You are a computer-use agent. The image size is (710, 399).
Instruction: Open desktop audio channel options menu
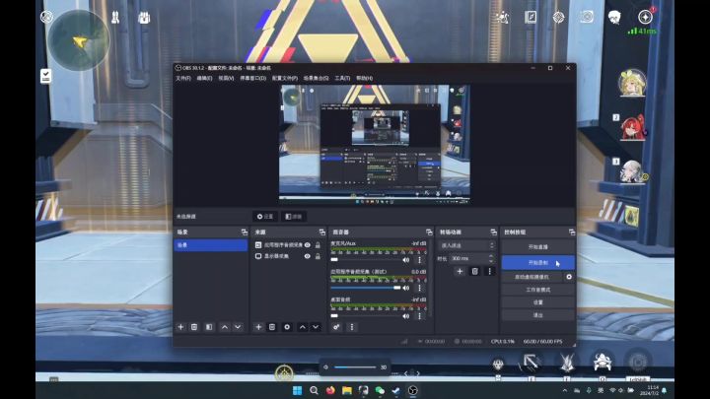click(419, 316)
